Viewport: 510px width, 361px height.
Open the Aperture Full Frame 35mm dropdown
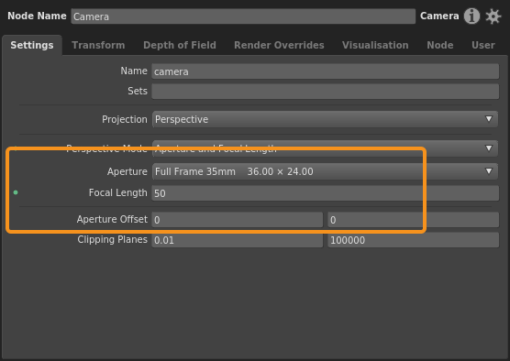pos(325,171)
